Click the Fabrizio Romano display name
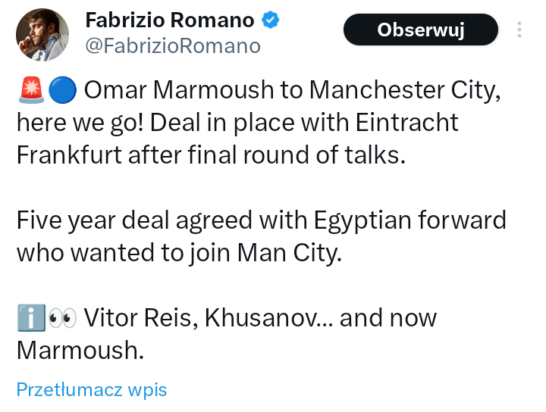 pos(169,20)
